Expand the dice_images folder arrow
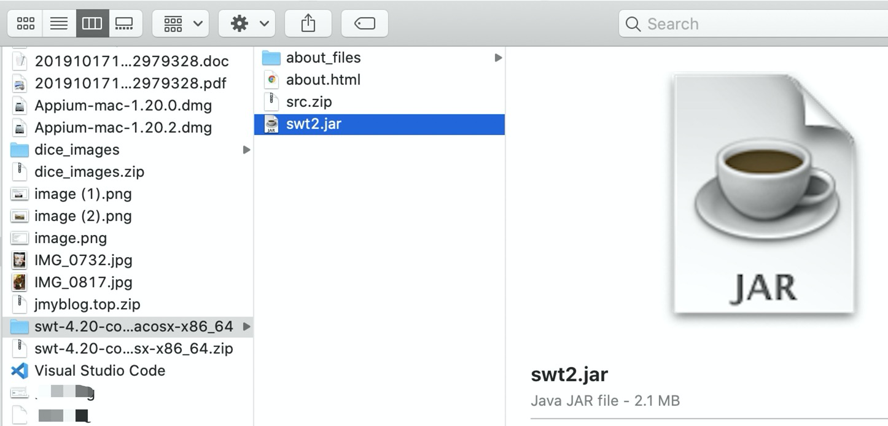This screenshot has width=888, height=426. pos(246,150)
